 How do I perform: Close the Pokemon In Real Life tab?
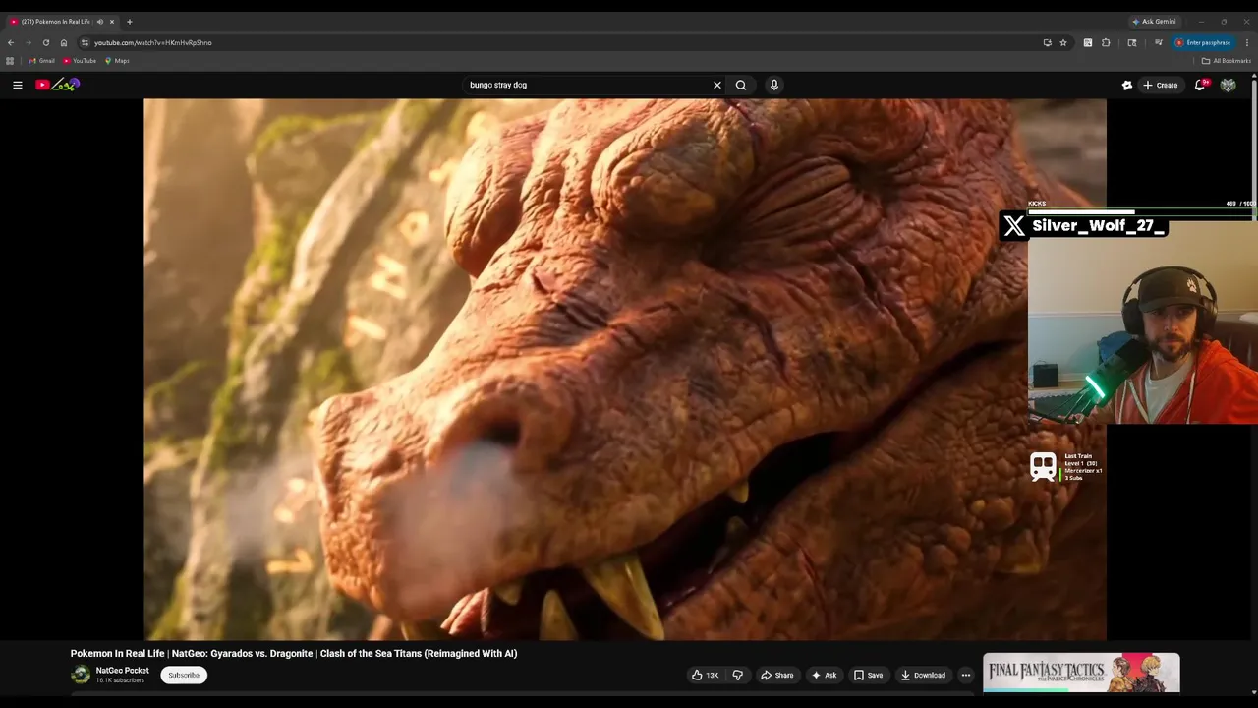tap(112, 21)
